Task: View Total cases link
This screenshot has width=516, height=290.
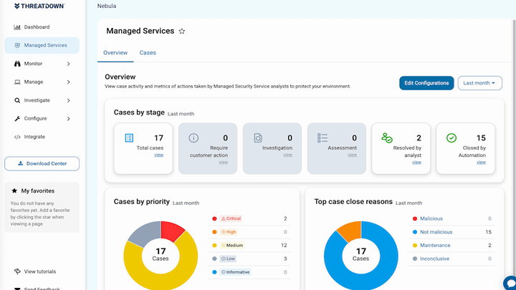Action: click(x=159, y=155)
